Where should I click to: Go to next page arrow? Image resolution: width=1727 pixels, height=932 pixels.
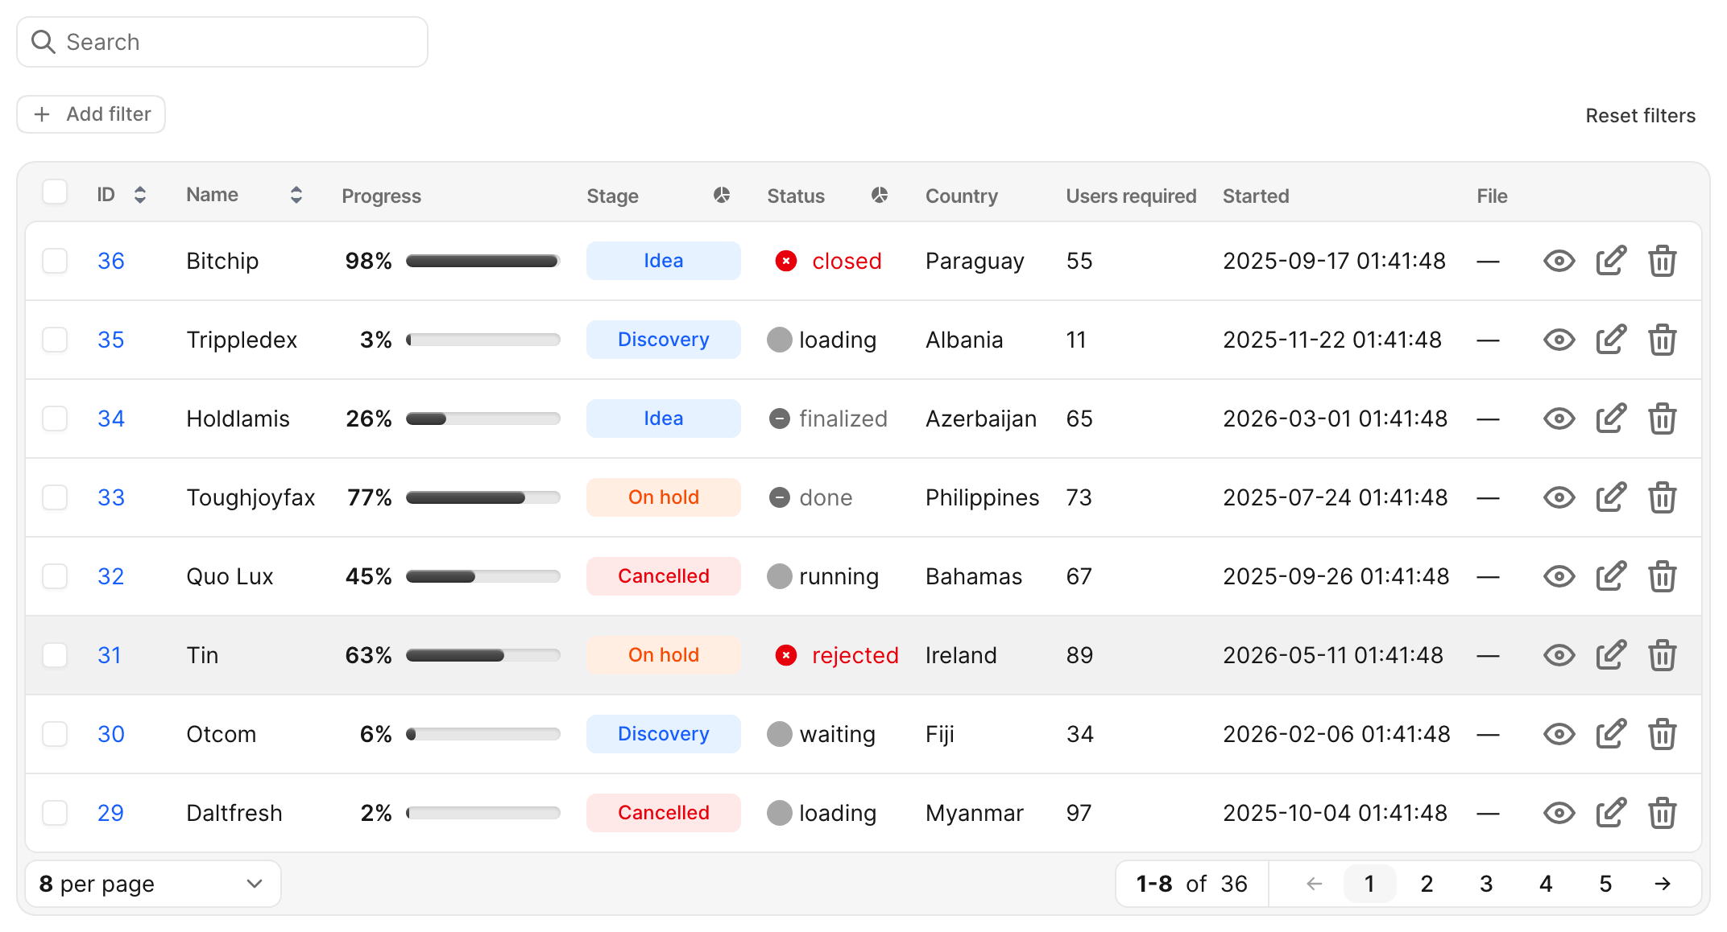click(x=1663, y=884)
